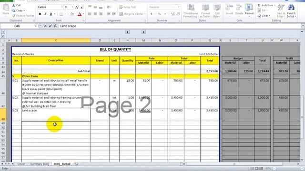
Task: Open Format as Table gallery
Action: [x=205, y=11]
